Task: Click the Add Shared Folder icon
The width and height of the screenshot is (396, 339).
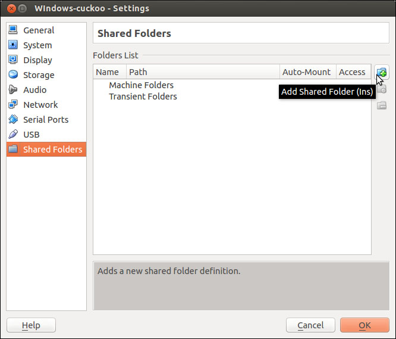Action: point(382,73)
